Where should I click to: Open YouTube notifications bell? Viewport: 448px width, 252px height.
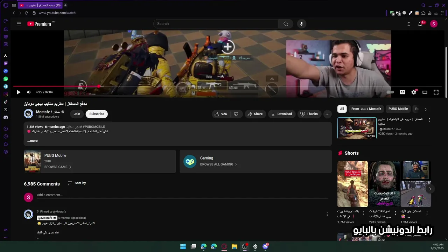coord(420,24)
